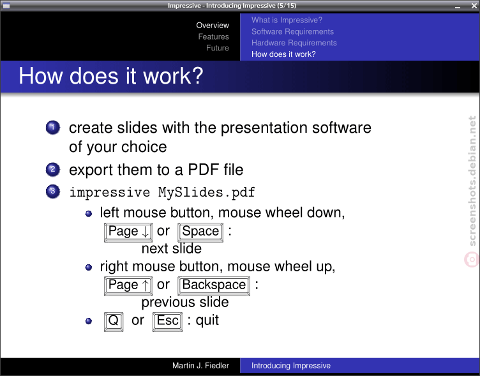Click the text 'of your choice'
Image resolution: width=480 pixels, height=376 pixels.
118,147
